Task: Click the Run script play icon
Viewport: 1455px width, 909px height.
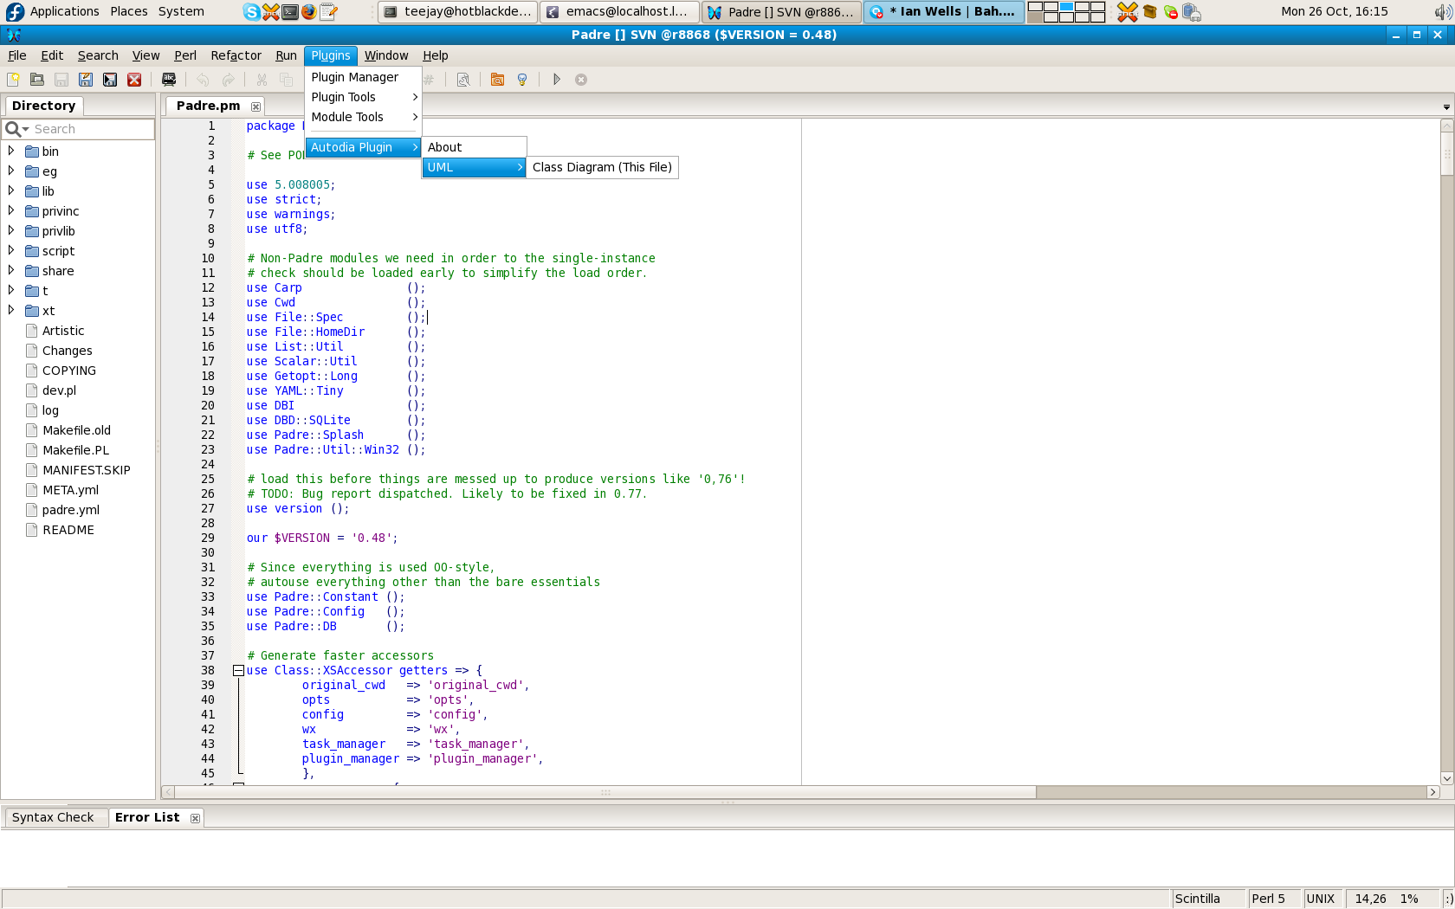Action: tap(557, 80)
